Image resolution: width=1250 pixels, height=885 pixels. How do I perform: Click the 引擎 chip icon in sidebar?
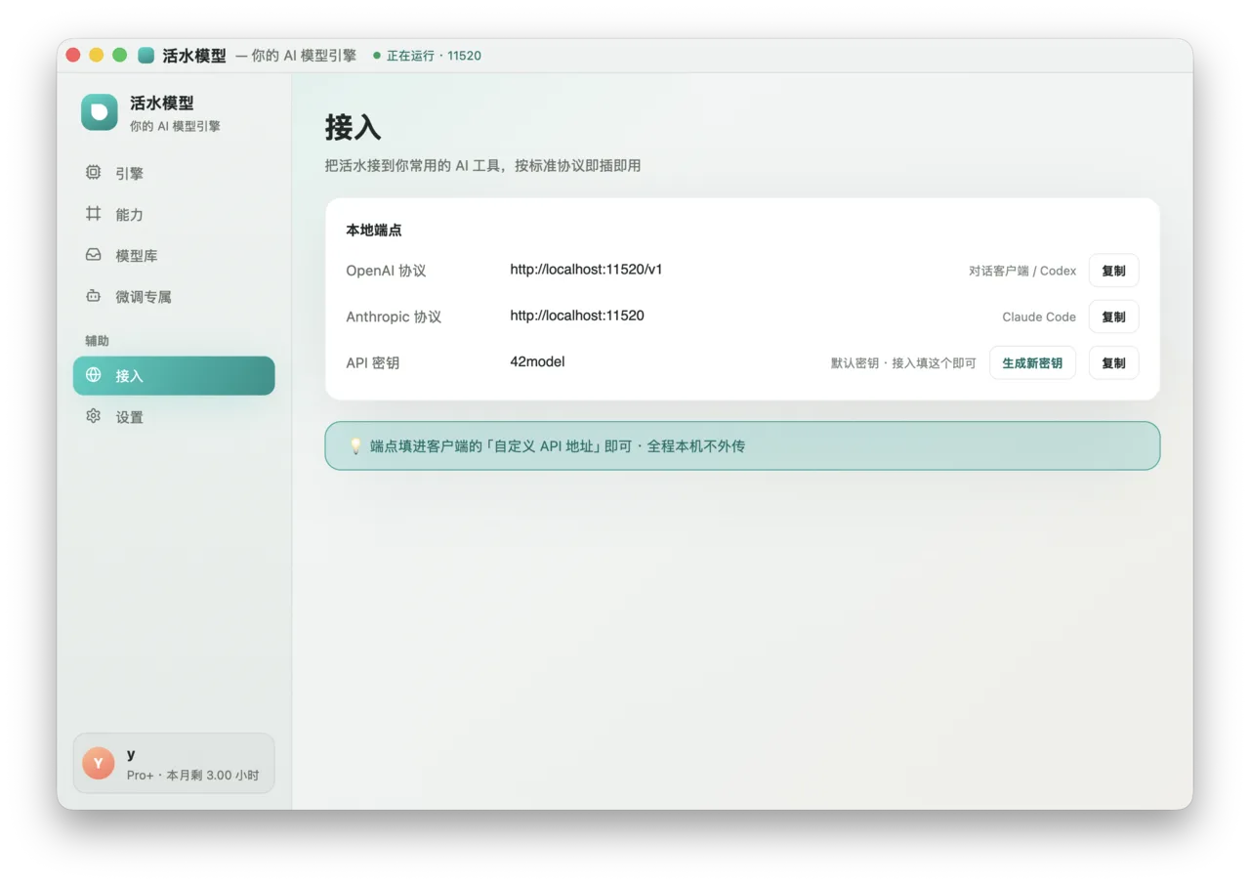[x=93, y=172]
